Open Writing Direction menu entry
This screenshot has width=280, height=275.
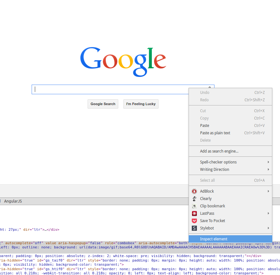click(230, 169)
